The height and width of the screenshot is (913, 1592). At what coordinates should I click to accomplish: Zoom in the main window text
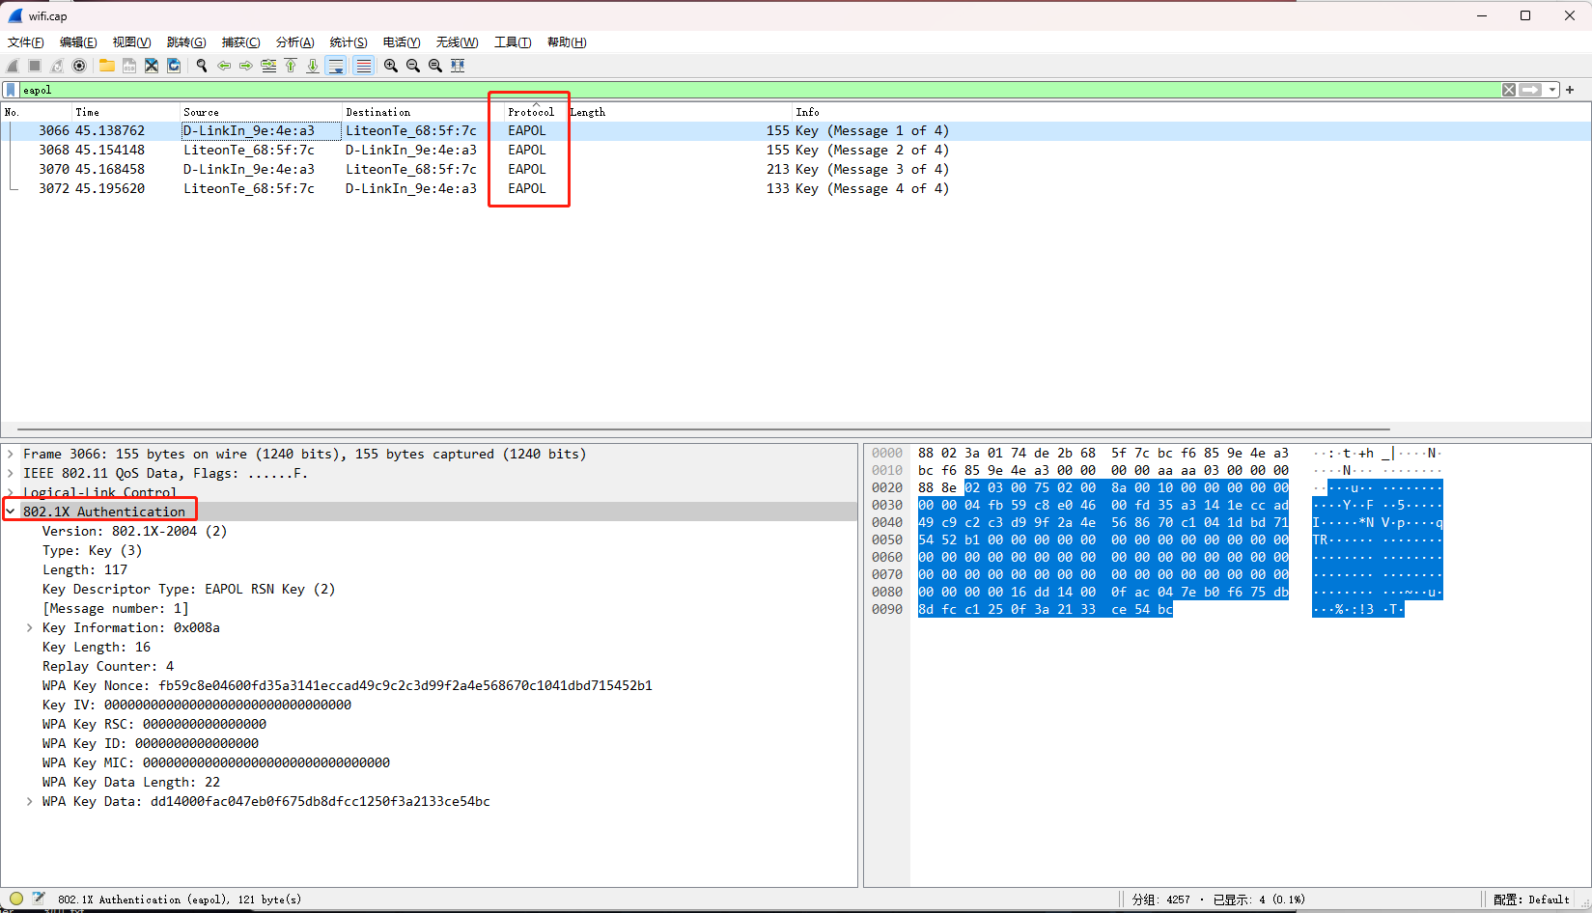point(391,66)
